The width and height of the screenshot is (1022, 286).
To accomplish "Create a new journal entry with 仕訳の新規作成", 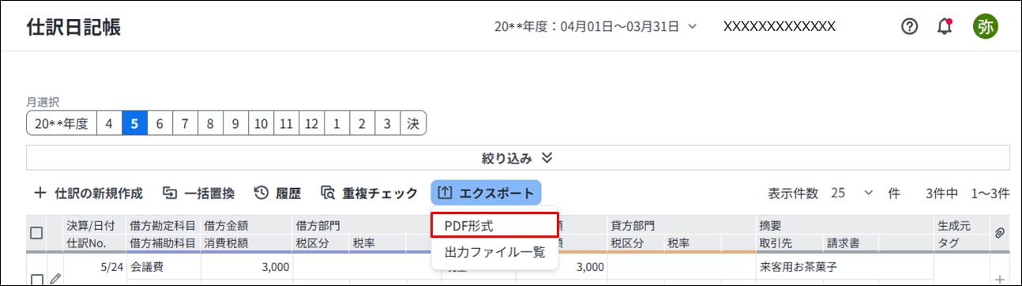I will click(x=88, y=193).
